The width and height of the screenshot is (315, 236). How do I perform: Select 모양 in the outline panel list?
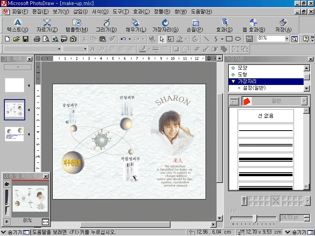point(243,68)
